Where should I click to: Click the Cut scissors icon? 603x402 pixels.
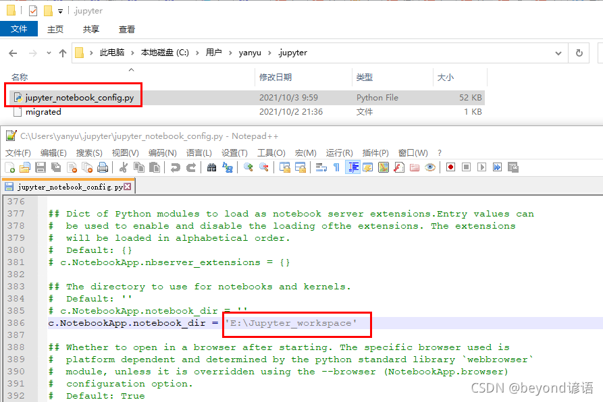pos(124,167)
